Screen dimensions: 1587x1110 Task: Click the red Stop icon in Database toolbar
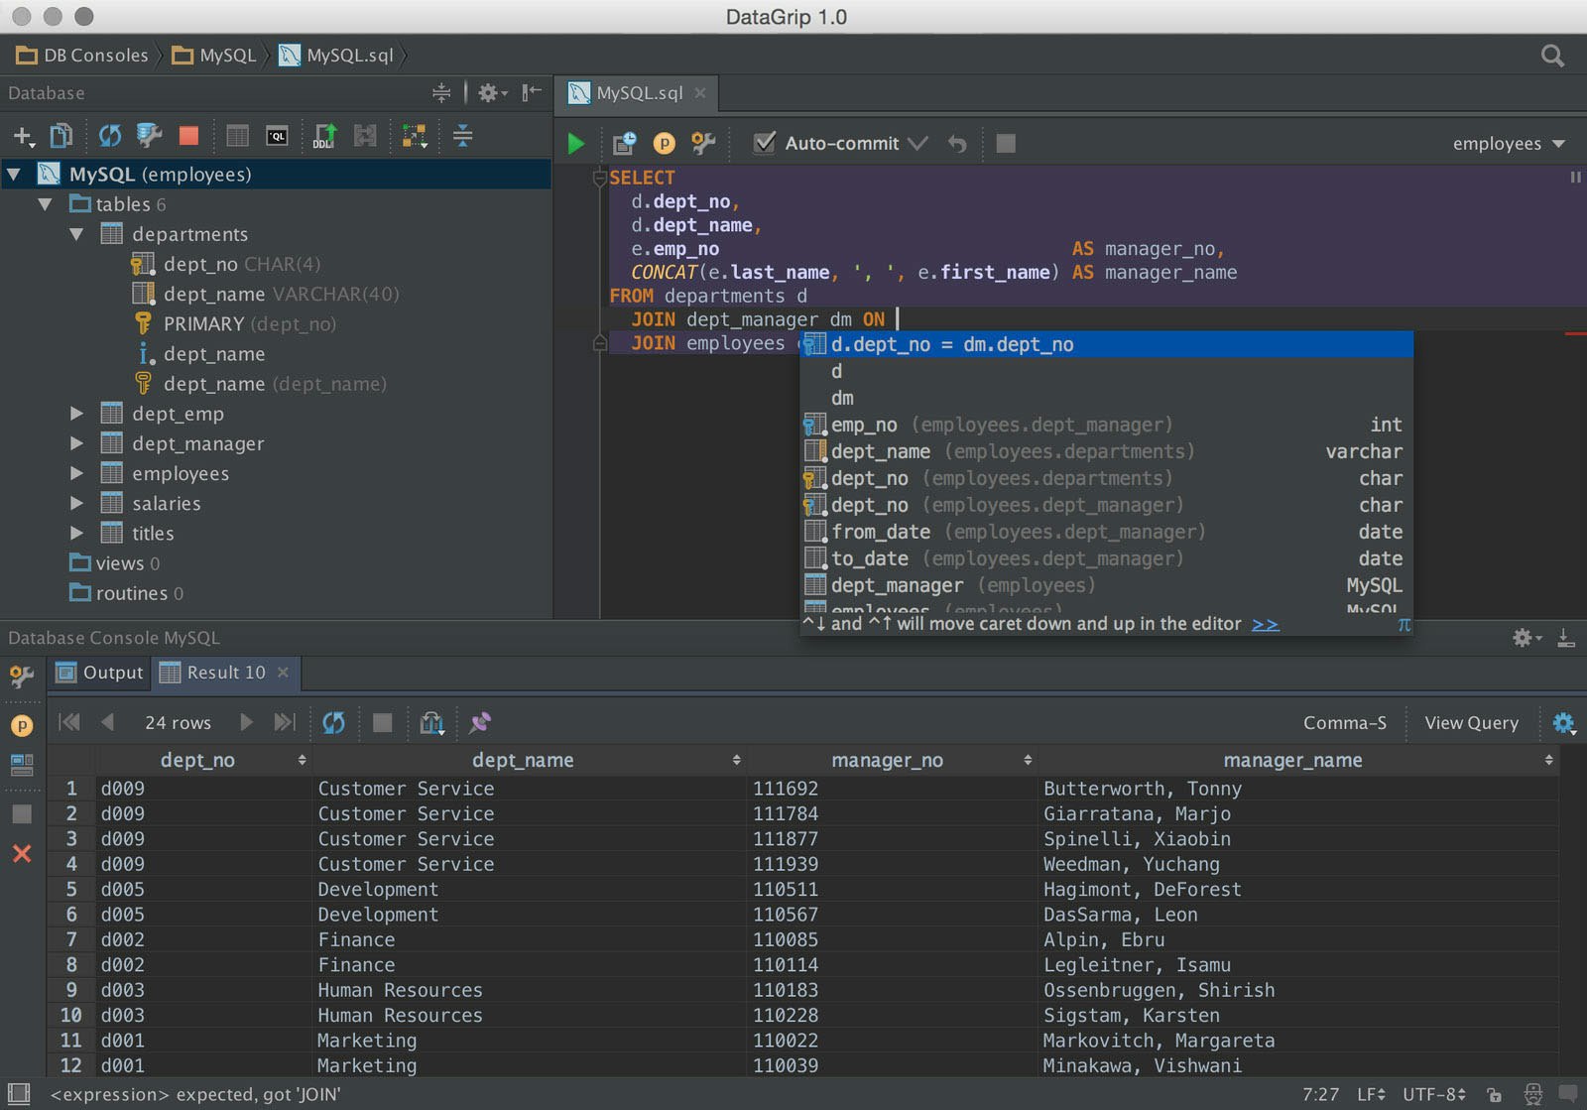[x=188, y=136]
